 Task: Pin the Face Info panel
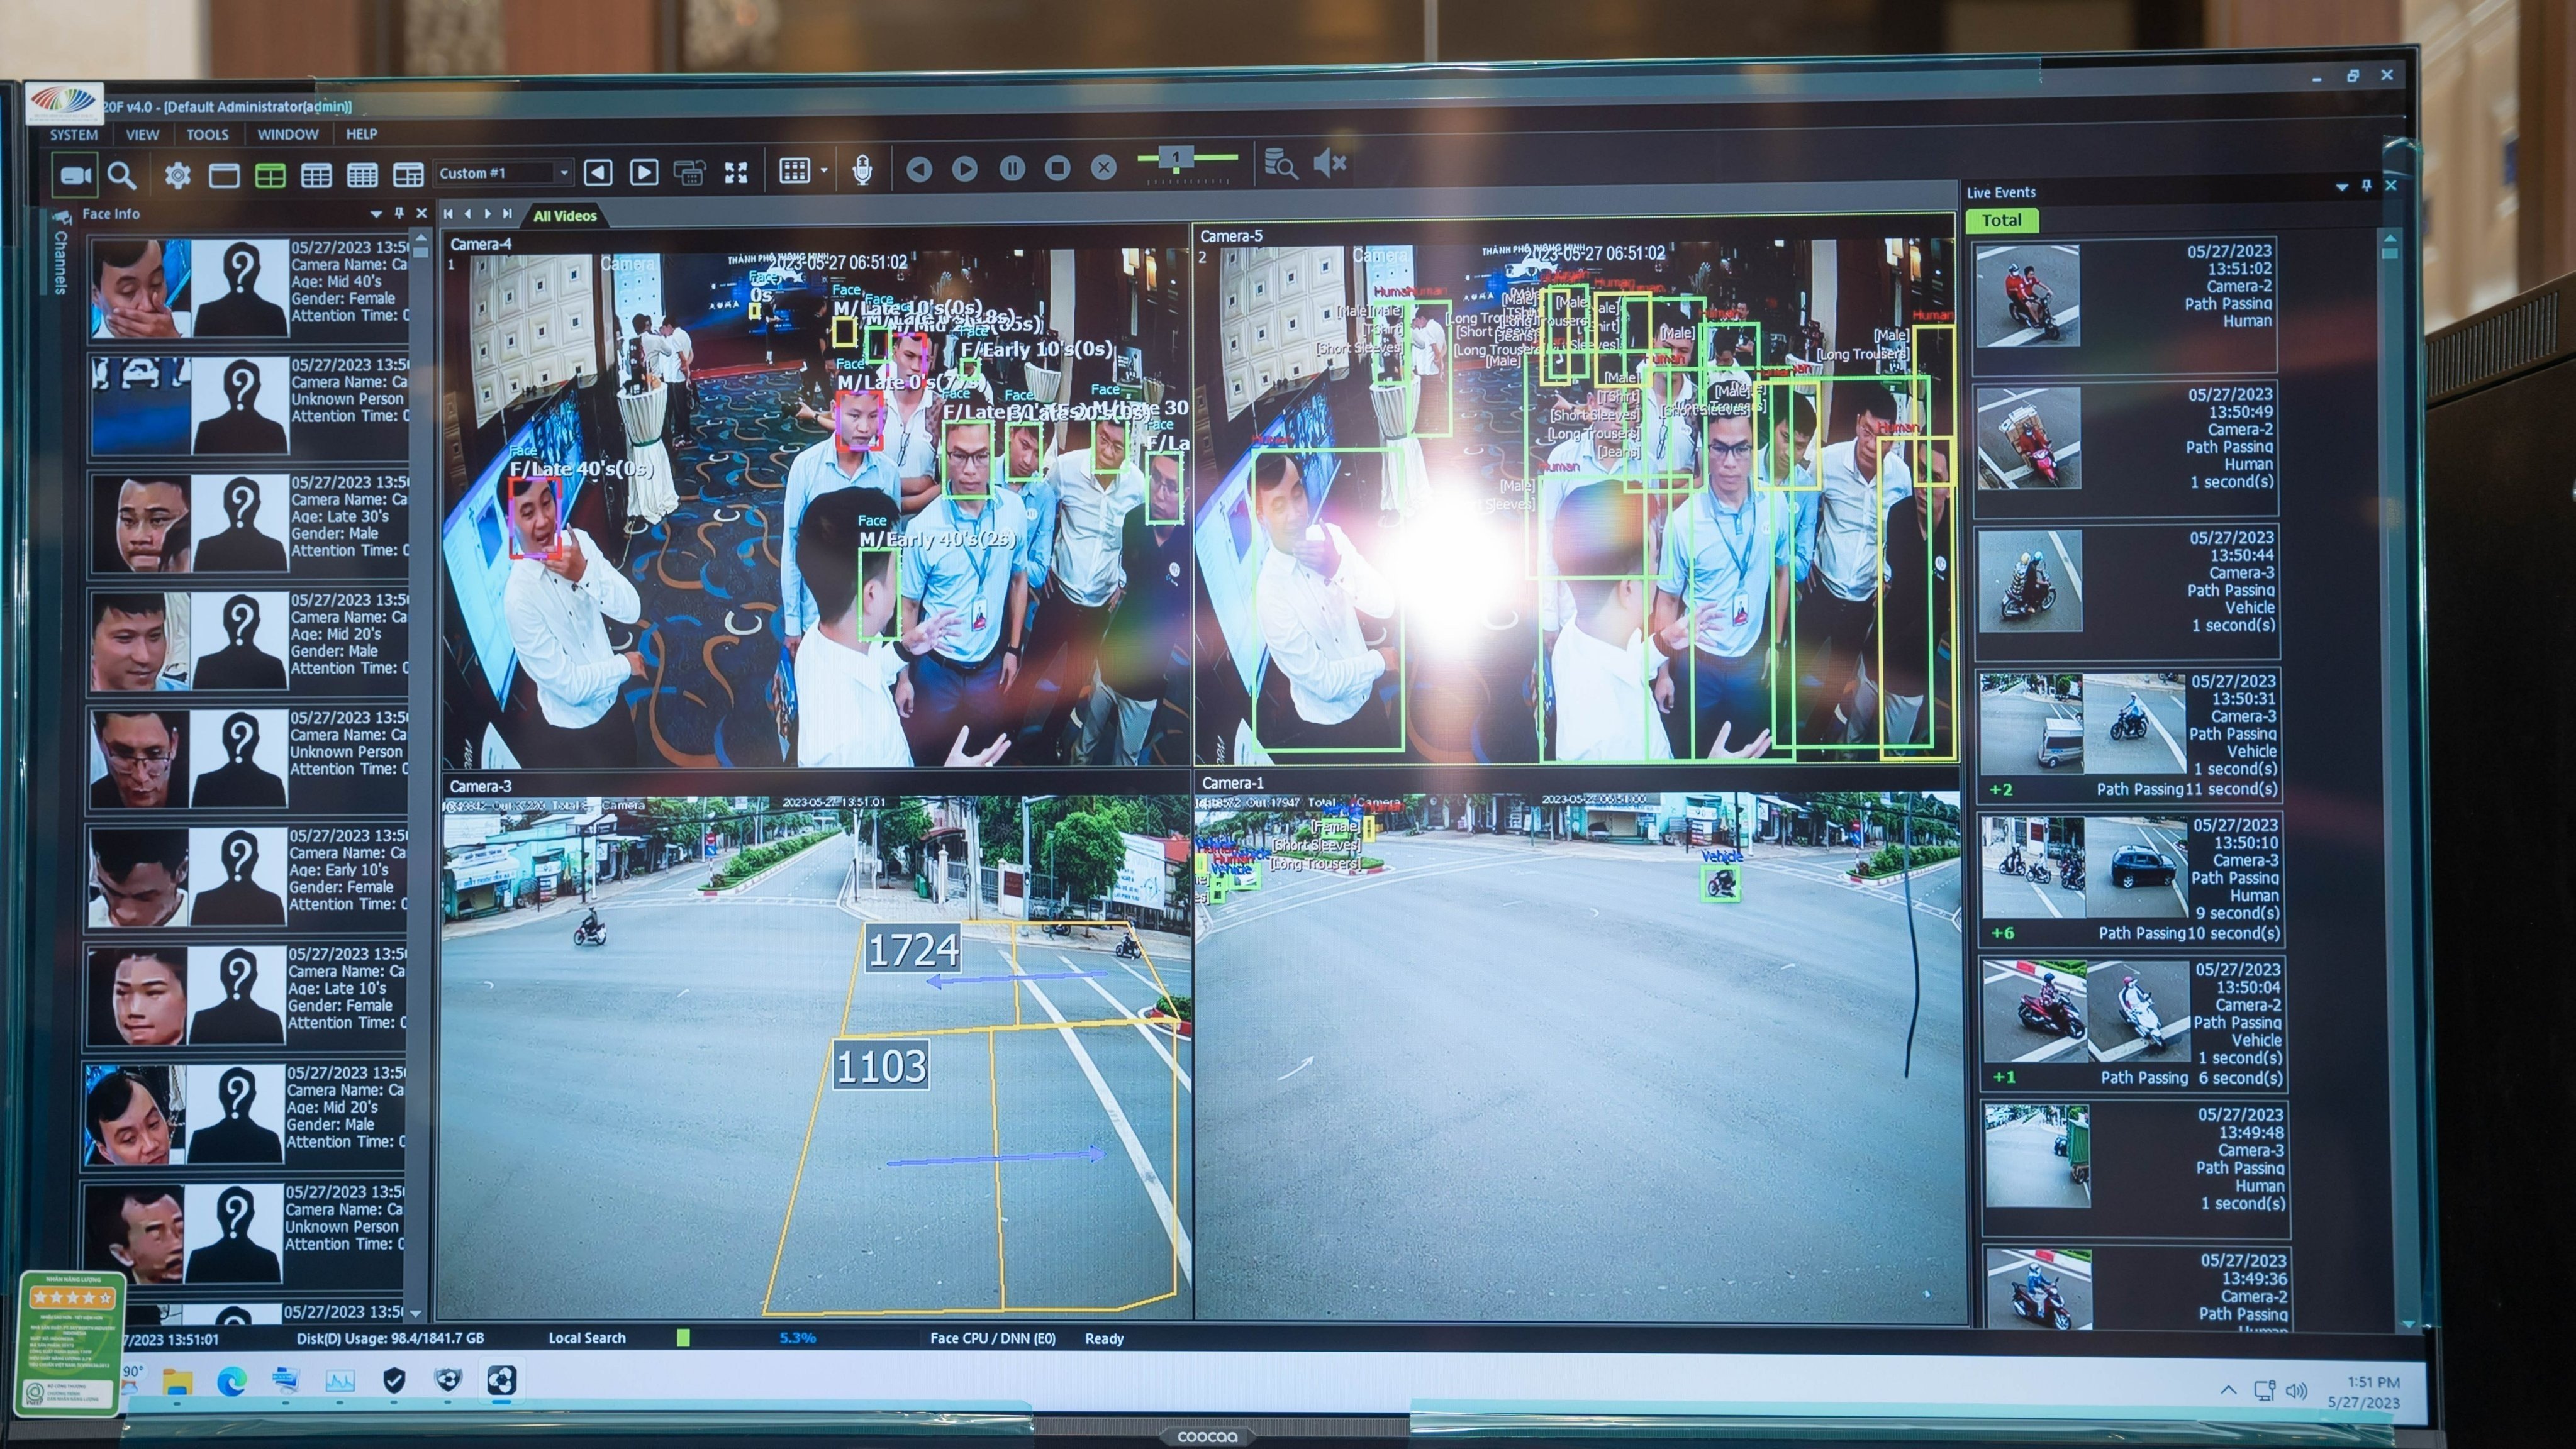coord(399,213)
